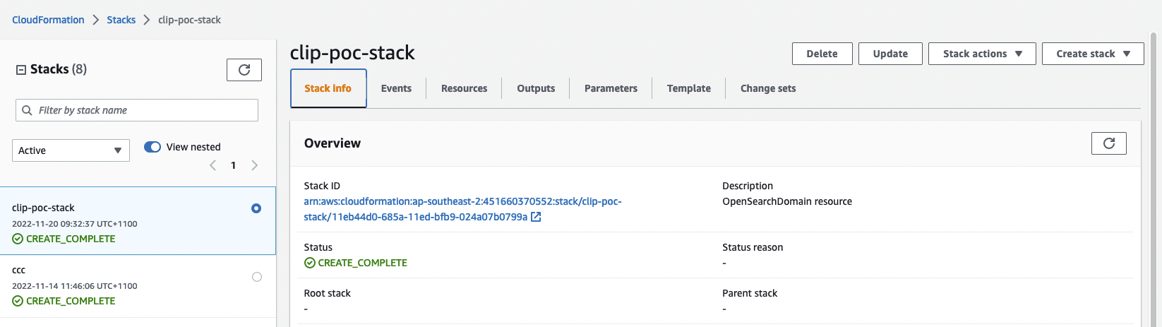Click CREATE_COMPLETE status in Overview

click(356, 263)
